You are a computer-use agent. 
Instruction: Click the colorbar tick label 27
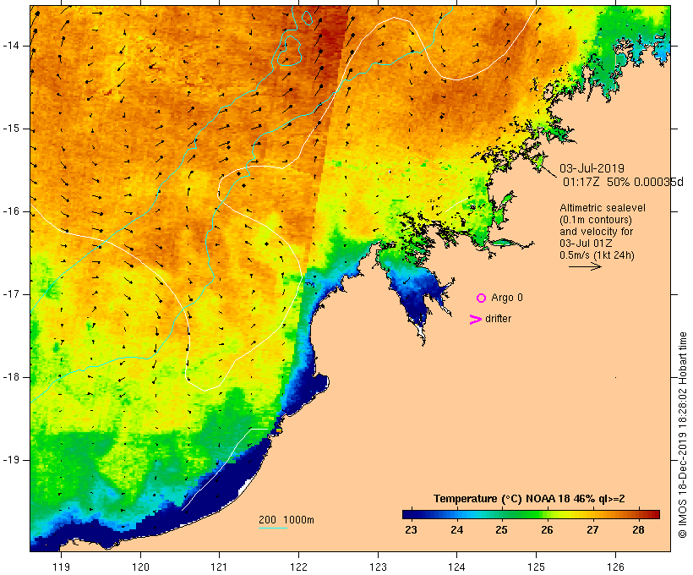[592, 529]
